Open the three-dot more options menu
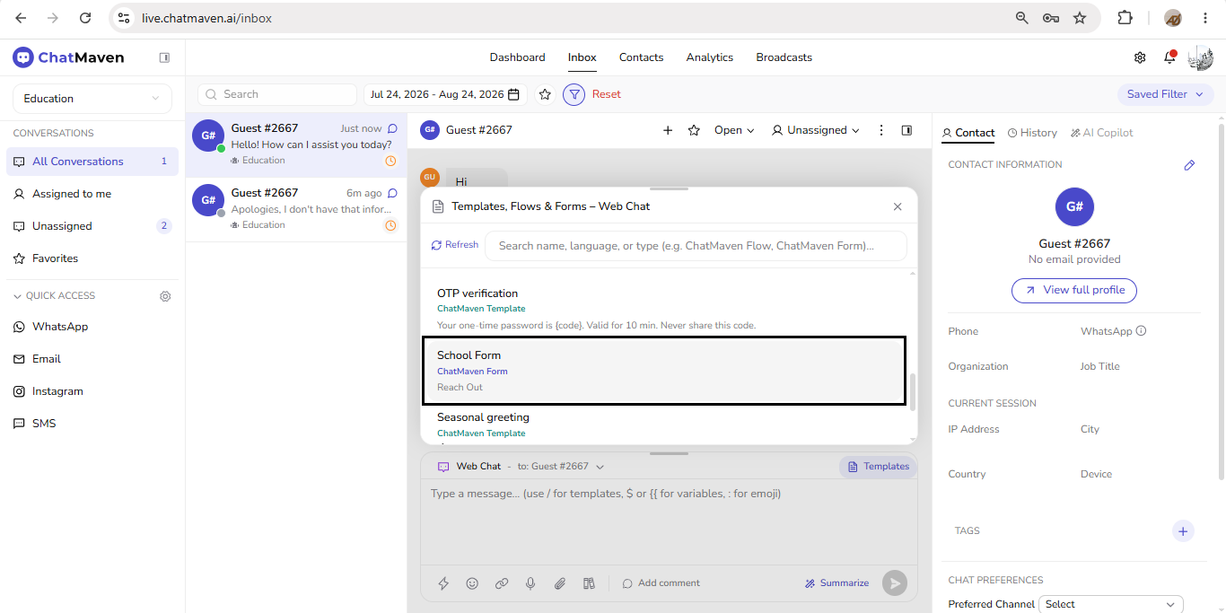 (881, 130)
